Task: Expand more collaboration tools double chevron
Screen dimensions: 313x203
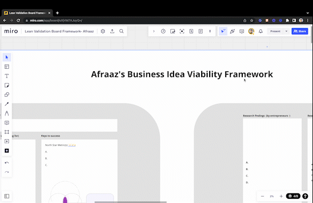Action: [210, 31]
